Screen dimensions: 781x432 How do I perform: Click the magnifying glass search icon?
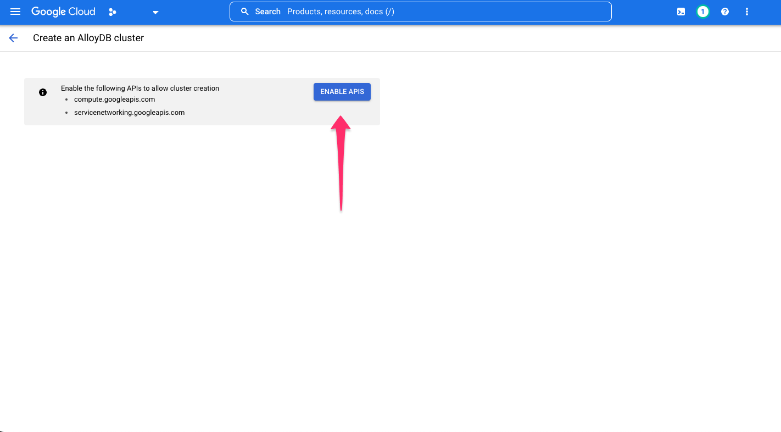pyautogui.click(x=244, y=11)
